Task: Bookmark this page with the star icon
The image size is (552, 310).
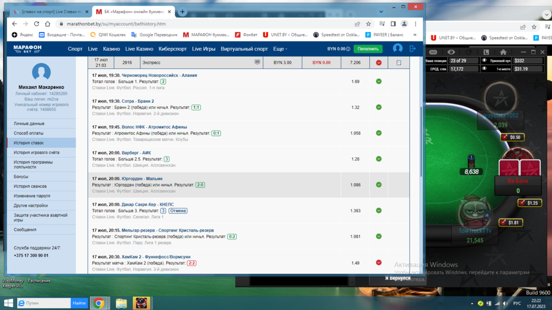Action: pyautogui.click(x=369, y=24)
